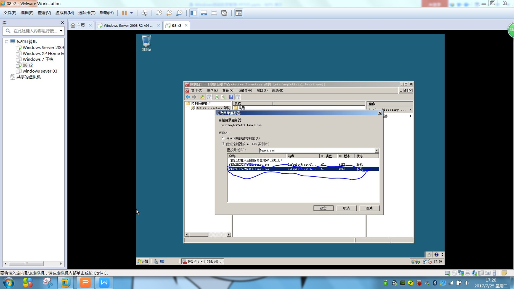
Task: Open the 编辑(E) menu in VMware
Action: 27,13
